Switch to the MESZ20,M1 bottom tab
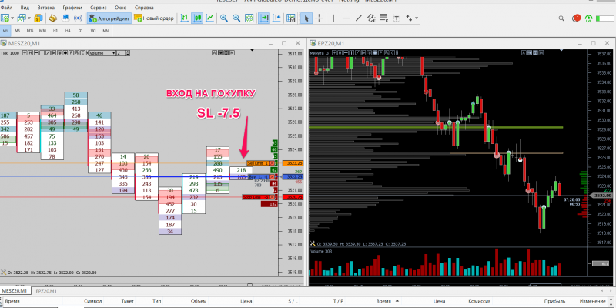 [x=15, y=291]
